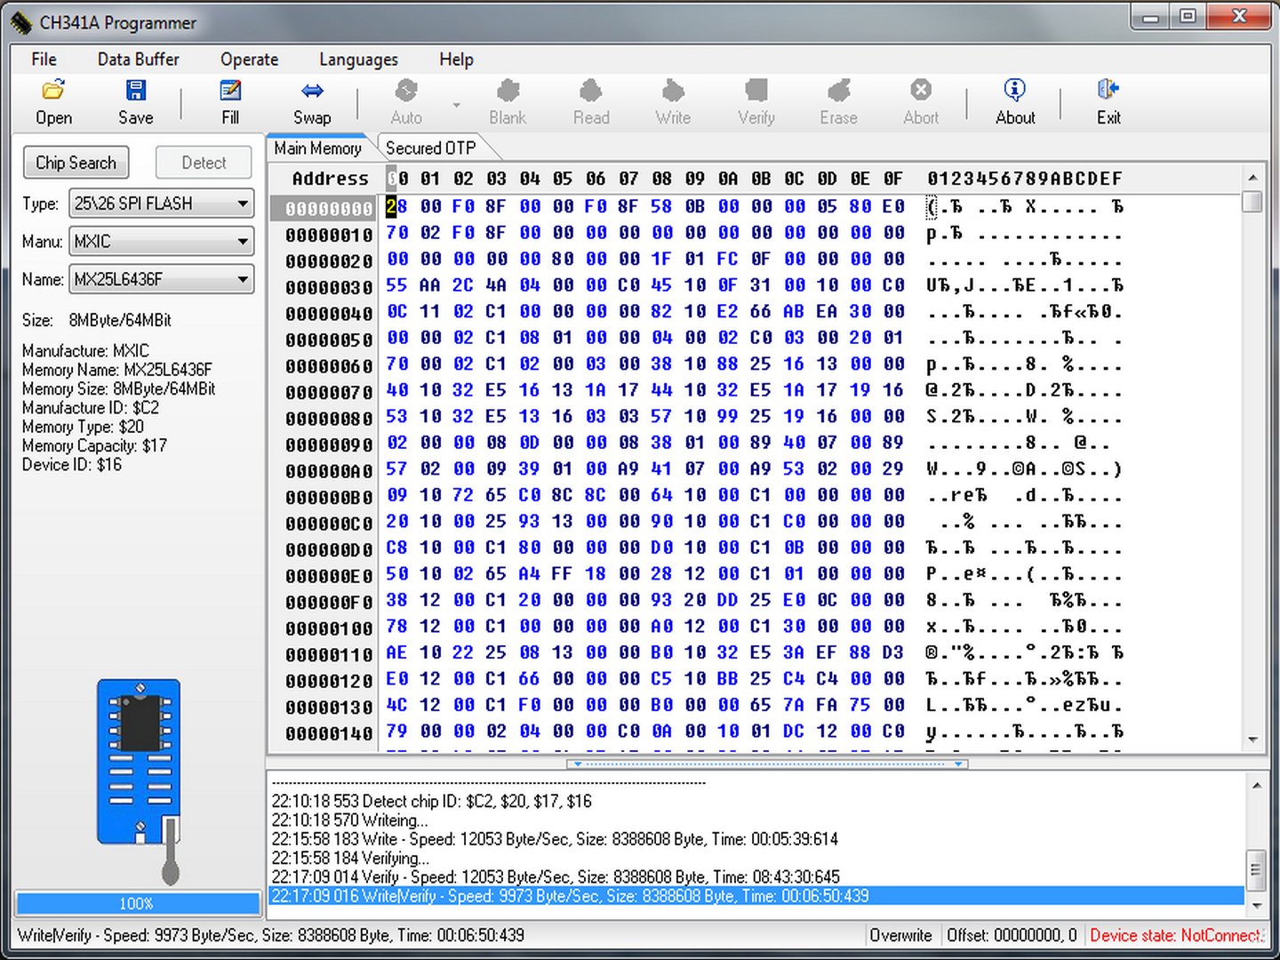Select the Fill buffer tool
The width and height of the screenshot is (1280, 960).
click(x=230, y=92)
